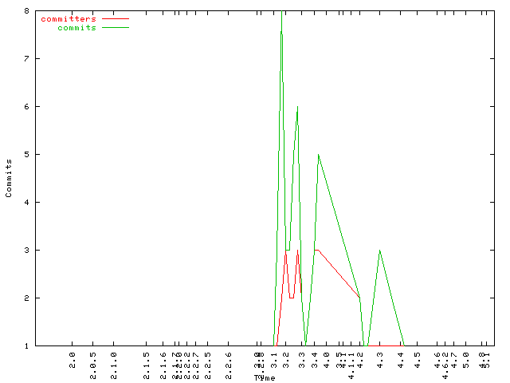Click the 'committers' legend label

pyautogui.click(x=68, y=18)
